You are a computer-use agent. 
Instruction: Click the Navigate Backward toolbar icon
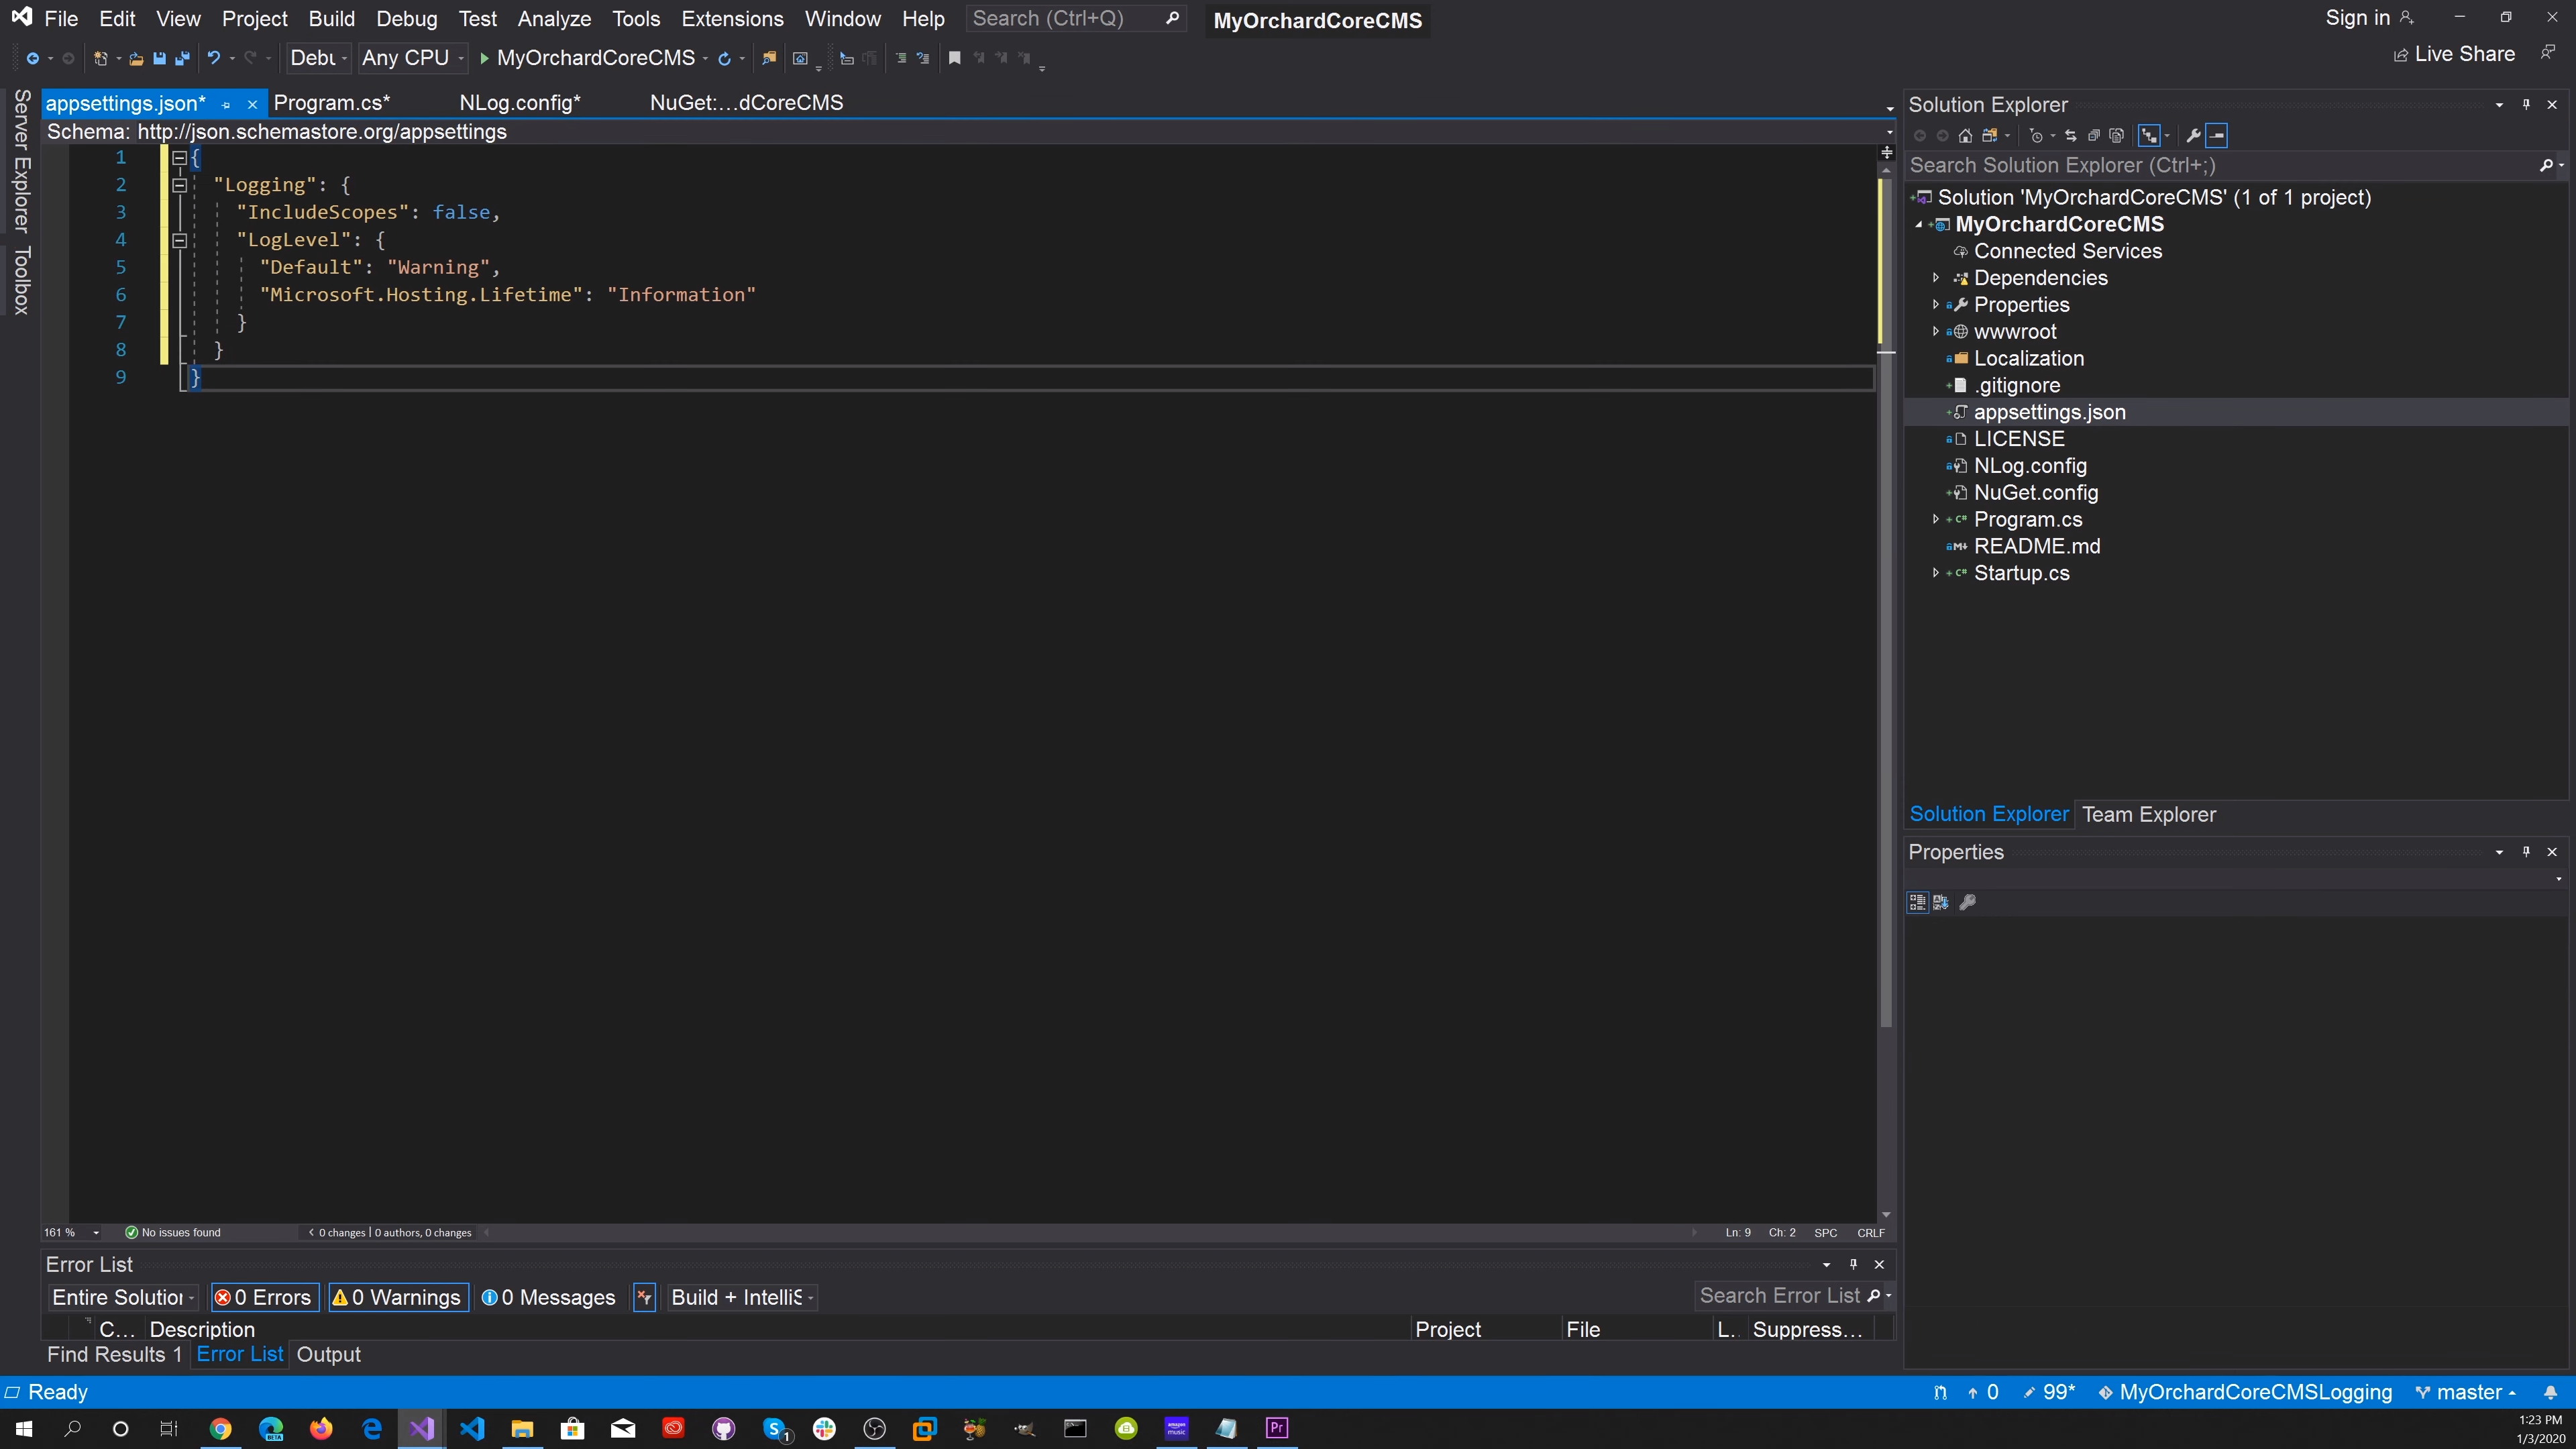click(32, 58)
